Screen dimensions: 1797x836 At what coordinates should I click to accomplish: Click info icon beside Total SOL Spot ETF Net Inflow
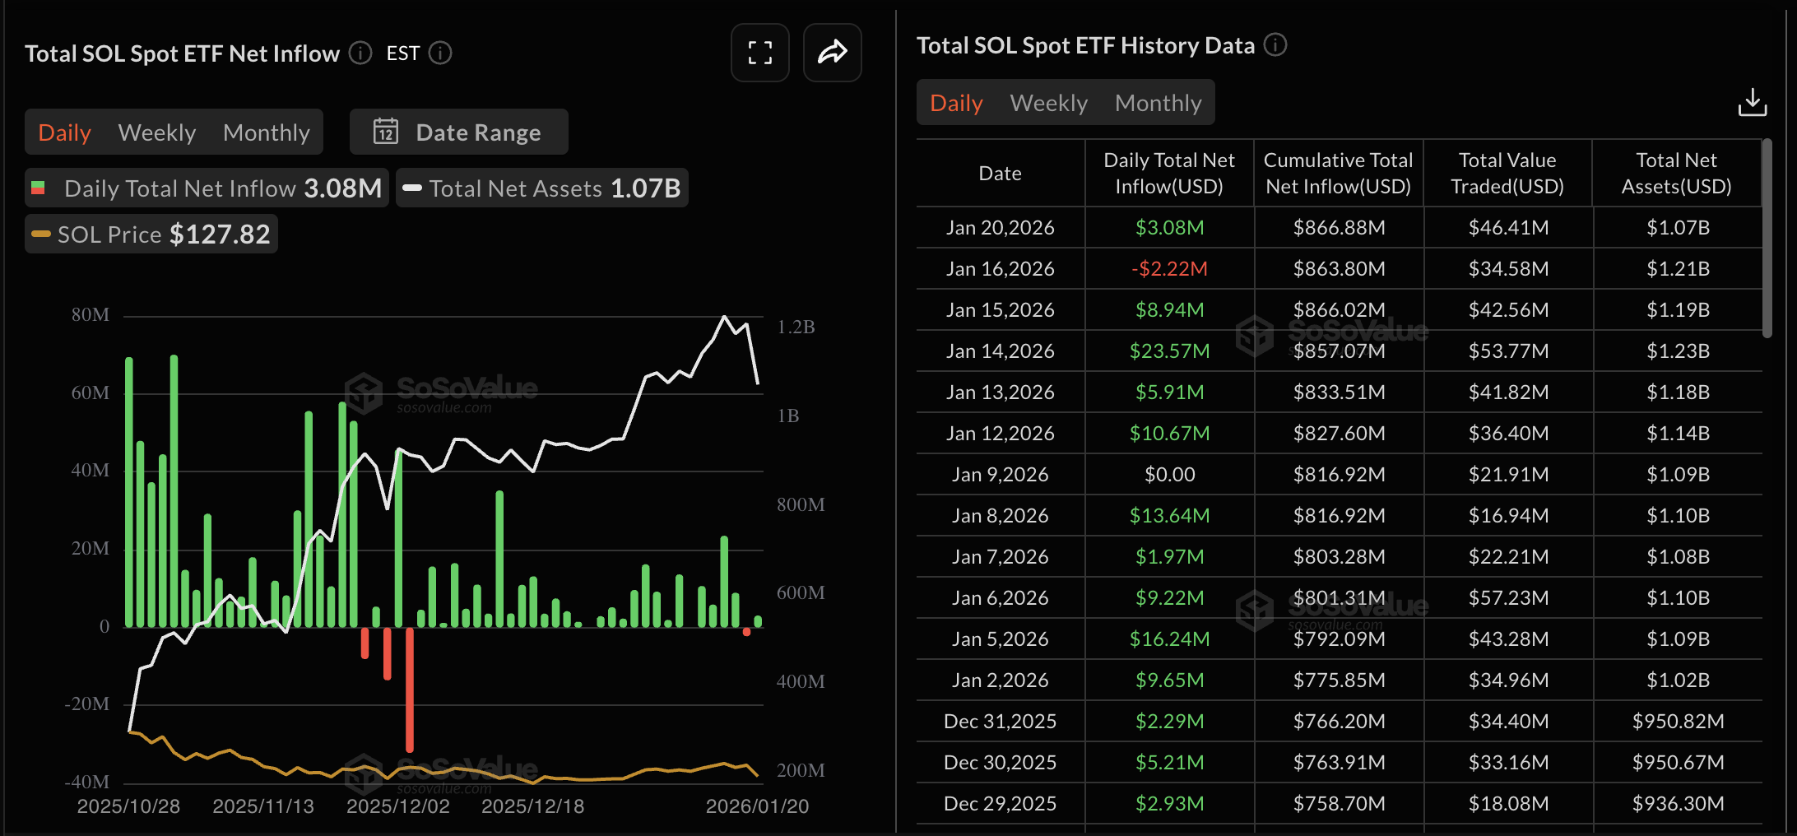pyautogui.click(x=360, y=53)
